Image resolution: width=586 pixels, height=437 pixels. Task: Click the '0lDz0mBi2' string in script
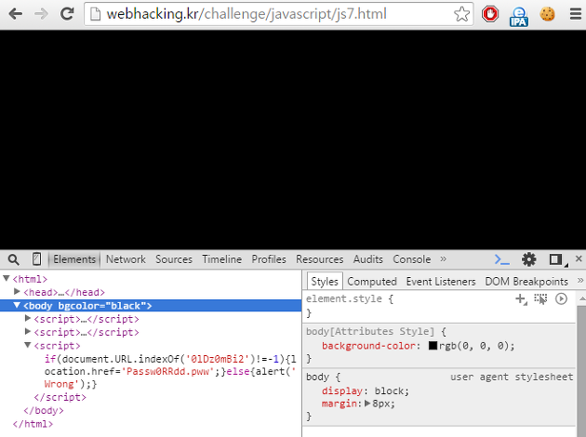click(218, 359)
